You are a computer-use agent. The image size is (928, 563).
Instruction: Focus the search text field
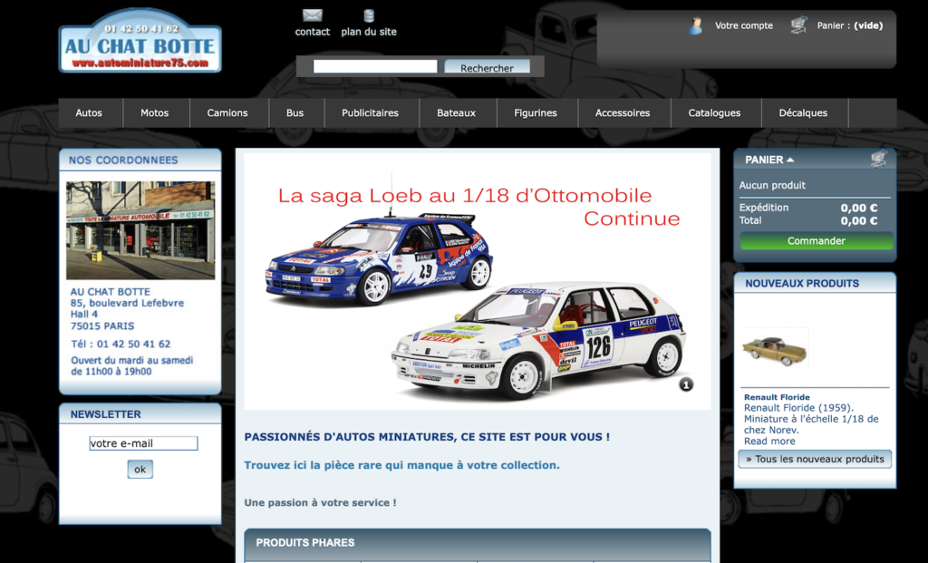click(375, 67)
